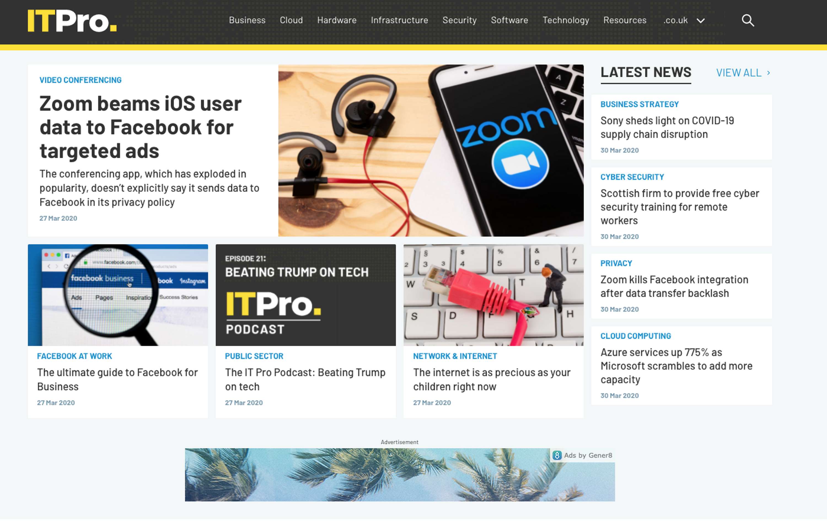Click the Advertisement caption text
This screenshot has width=827, height=528.
pyautogui.click(x=399, y=442)
